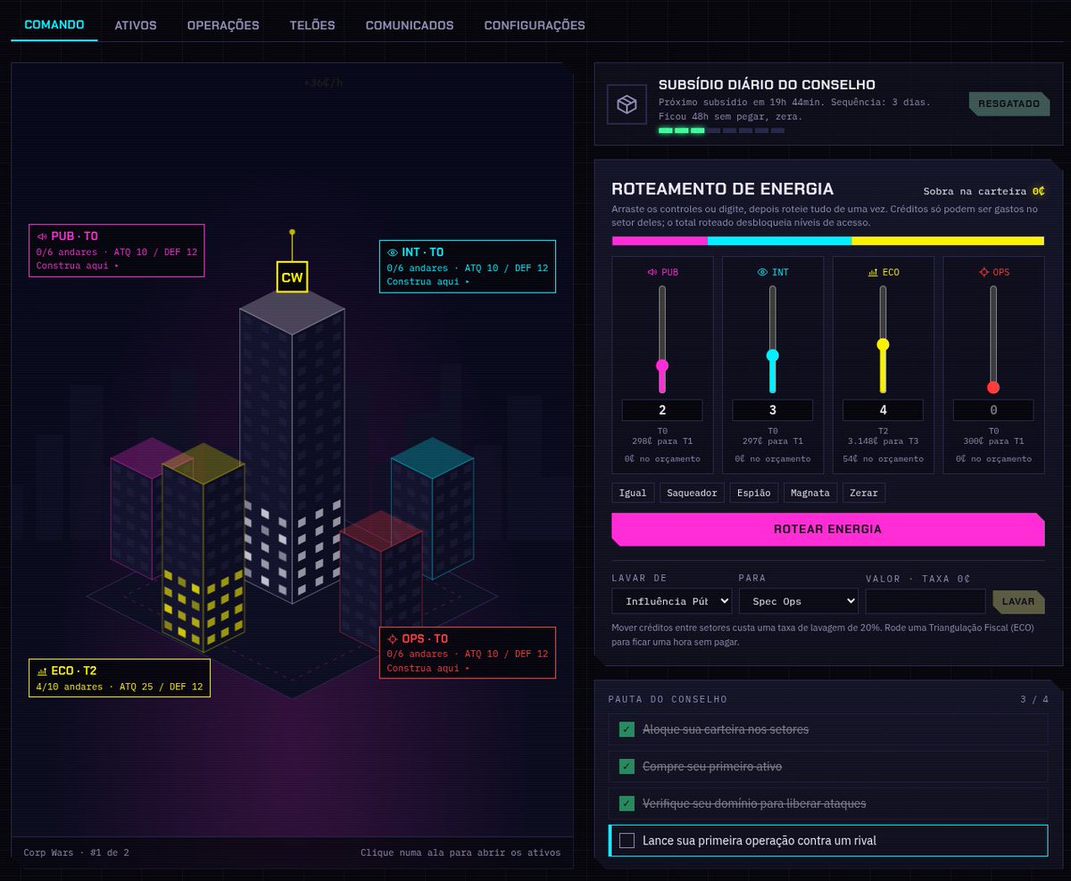Click the PUB value field showing 2

[662, 410]
